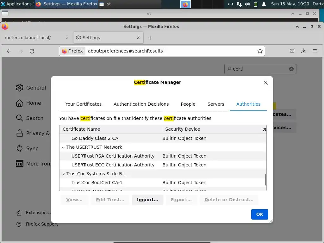This screenshot has height=243, width=324.
Task: Click the workspace switcher Firefox thumbnail
Action: click(185, 4)
